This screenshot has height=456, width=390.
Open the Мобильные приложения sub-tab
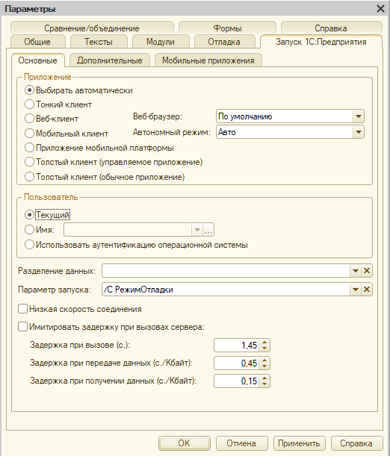(x=208, y=60)
